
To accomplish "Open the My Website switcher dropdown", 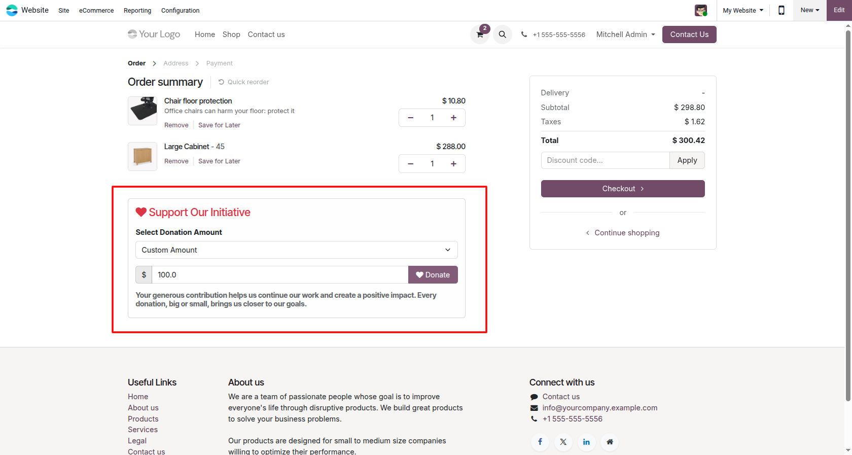I will point(743,10).
